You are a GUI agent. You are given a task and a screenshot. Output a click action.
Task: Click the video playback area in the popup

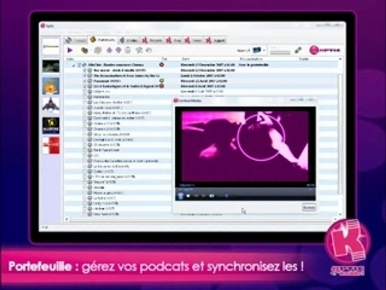click(245, 147)
